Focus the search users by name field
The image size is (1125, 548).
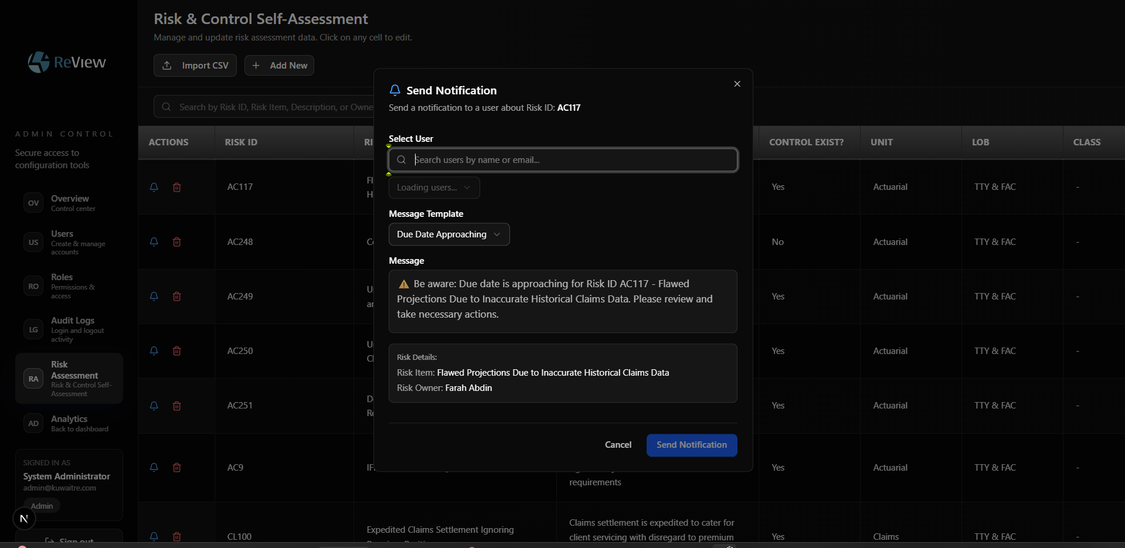[562, 159]
